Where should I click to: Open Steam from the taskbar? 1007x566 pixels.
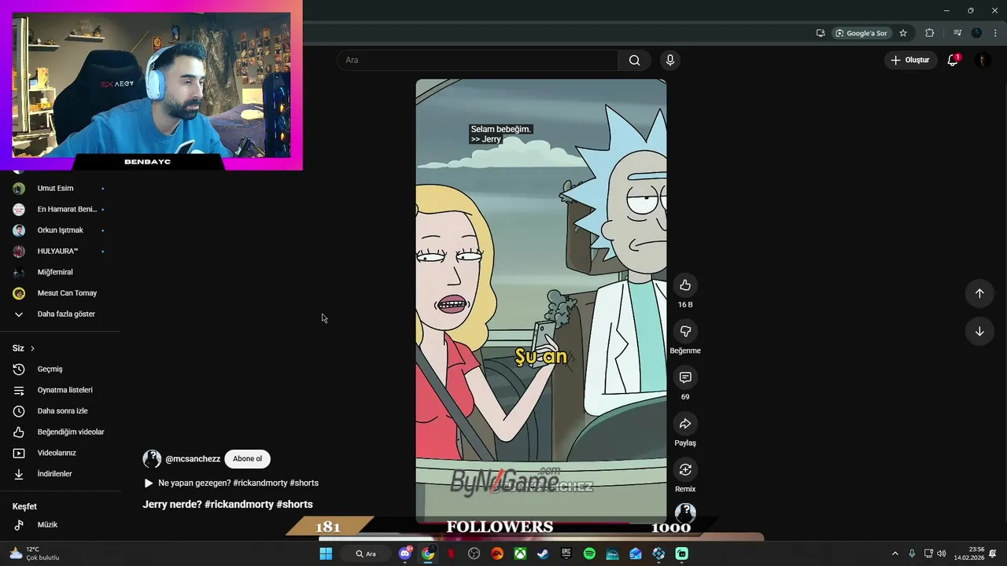tap(543, 554)
